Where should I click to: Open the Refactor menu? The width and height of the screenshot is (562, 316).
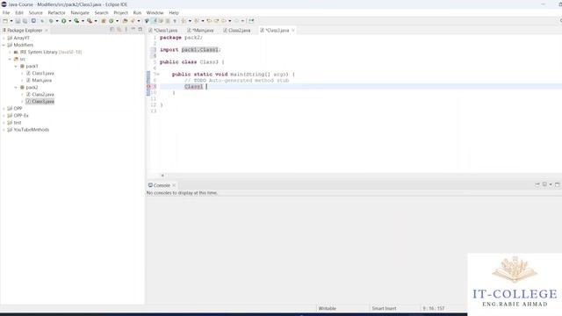[x=56, y=12]
